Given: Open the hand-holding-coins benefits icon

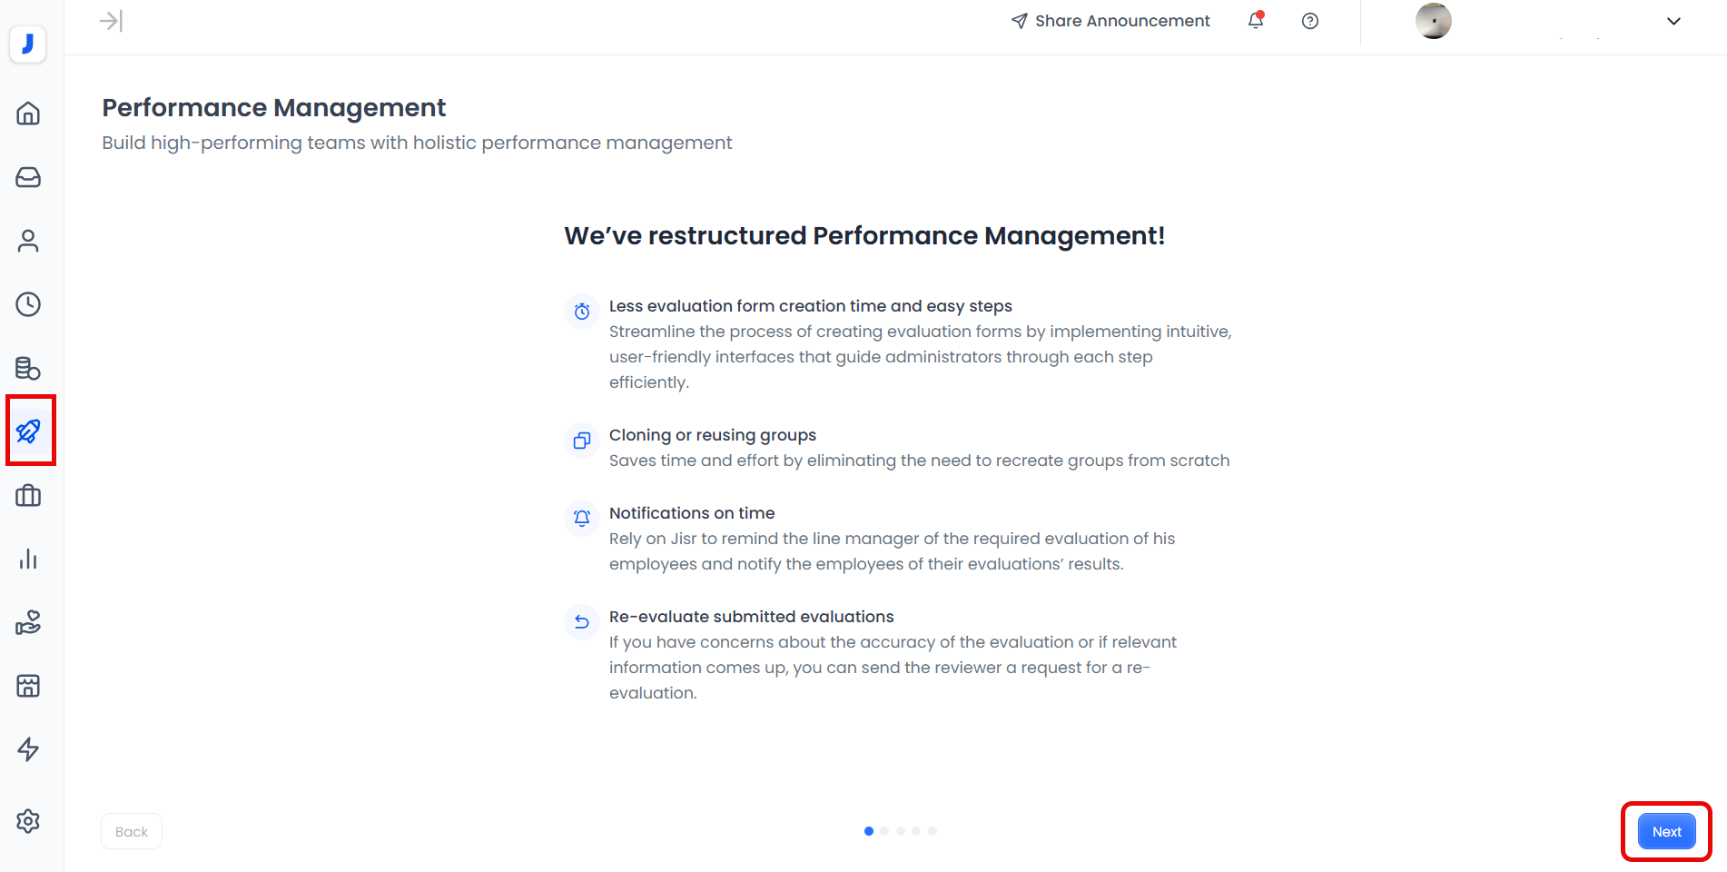Looking at the screenshot, I should 28,622.
